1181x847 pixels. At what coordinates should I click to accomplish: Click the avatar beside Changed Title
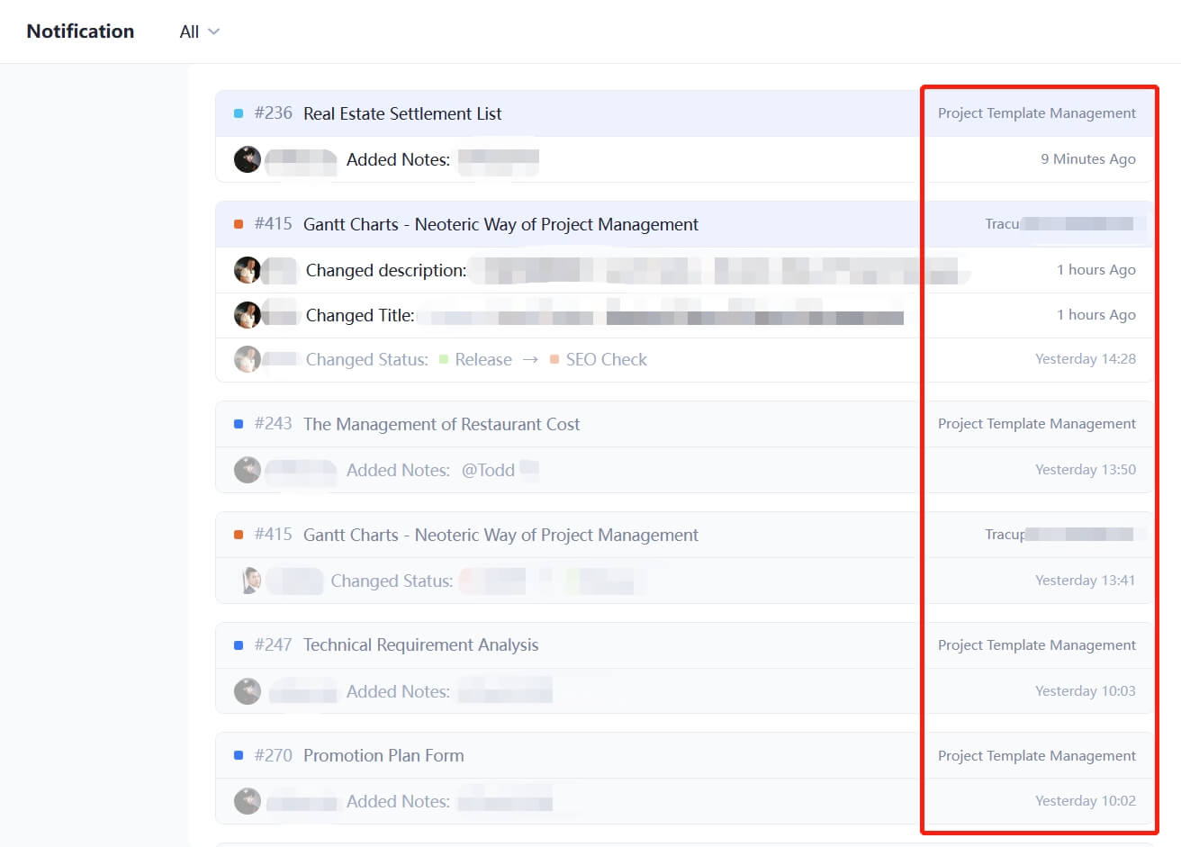point(248,315)
